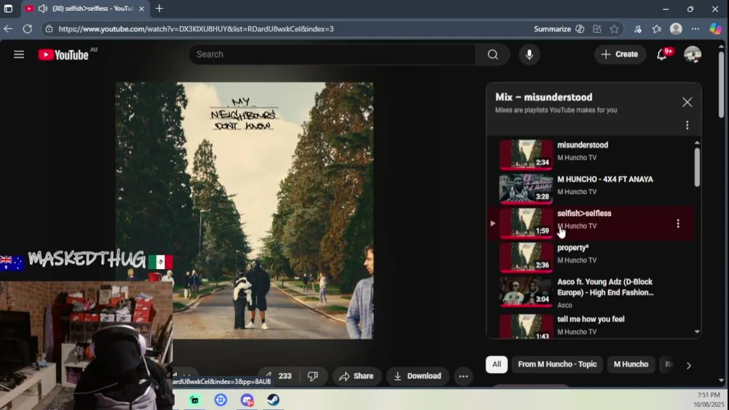Open tab actions menu icon

click(x=8, y=9)
